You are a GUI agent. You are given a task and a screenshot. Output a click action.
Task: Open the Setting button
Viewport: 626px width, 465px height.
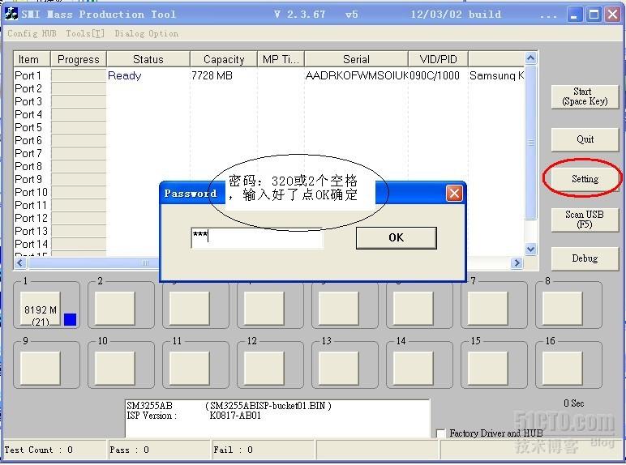point(585,179)
